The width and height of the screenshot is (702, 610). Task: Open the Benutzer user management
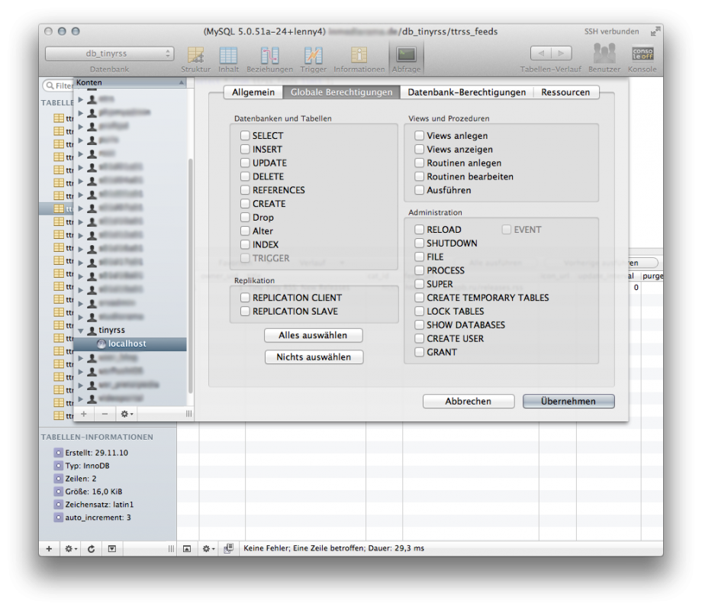[x=604, y=59]
